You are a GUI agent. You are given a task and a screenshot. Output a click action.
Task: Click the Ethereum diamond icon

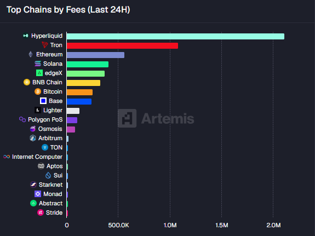(31, 54)
